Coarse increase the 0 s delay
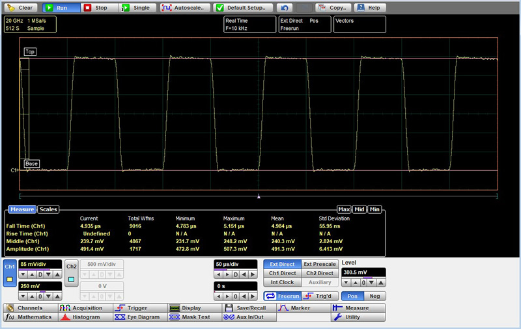Screen dimensions: 521x329 (x=253, y=296)
